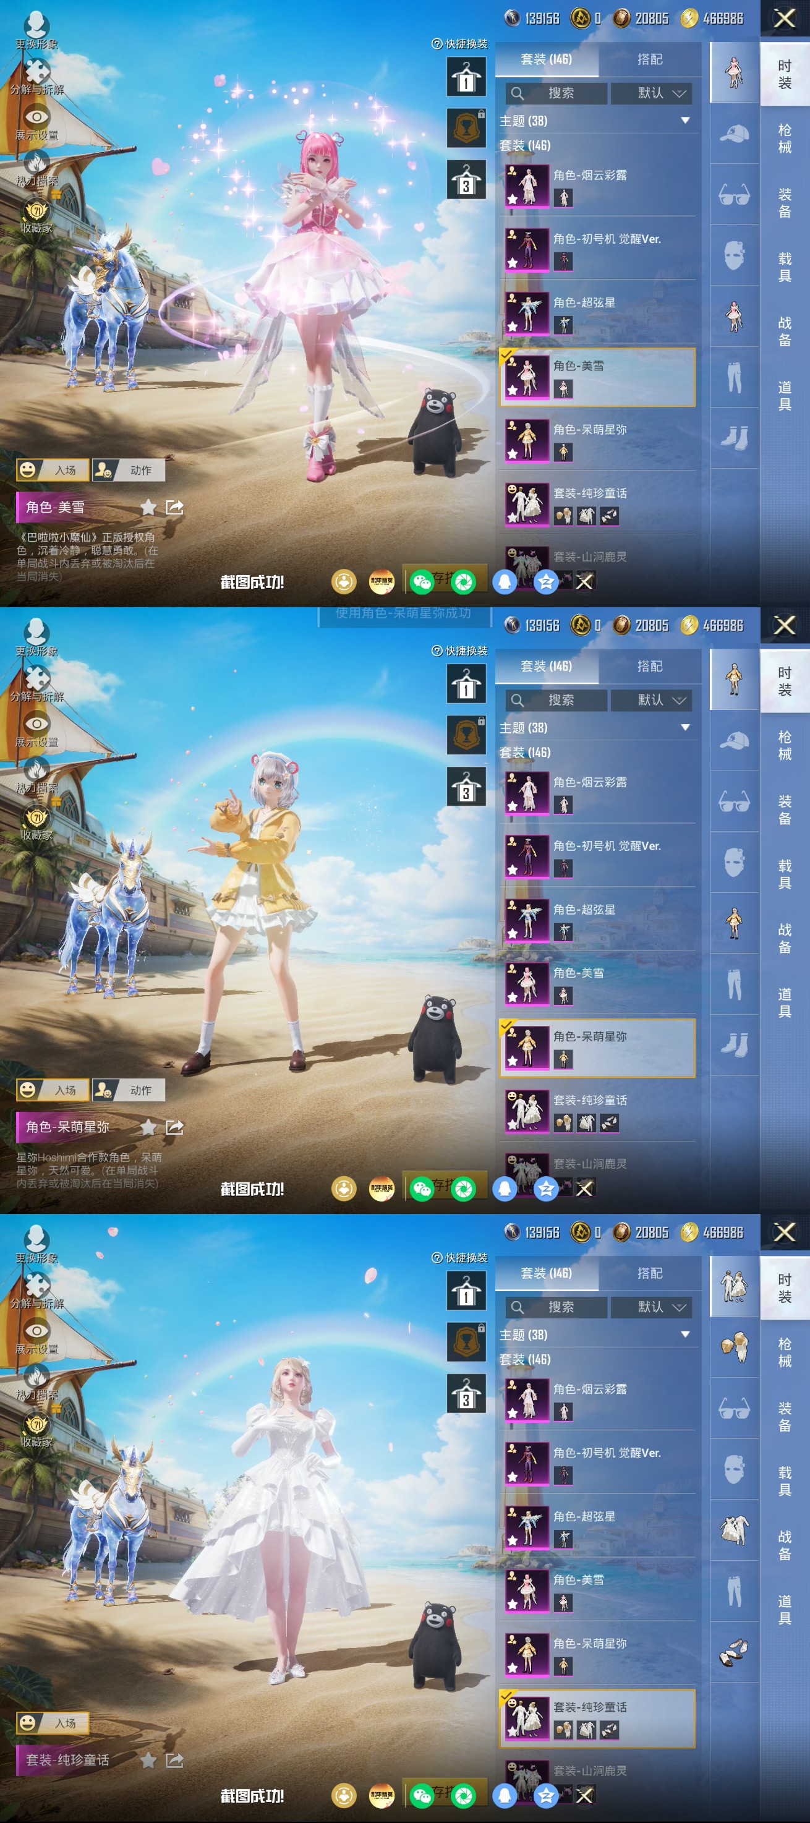The image size is (810, 1823).
Task: Share to QQ from 角色-美雪 screenshot bar
Action: coord(505,582)
